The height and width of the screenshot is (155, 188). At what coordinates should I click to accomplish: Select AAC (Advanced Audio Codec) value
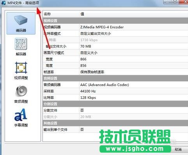point(105,85)
